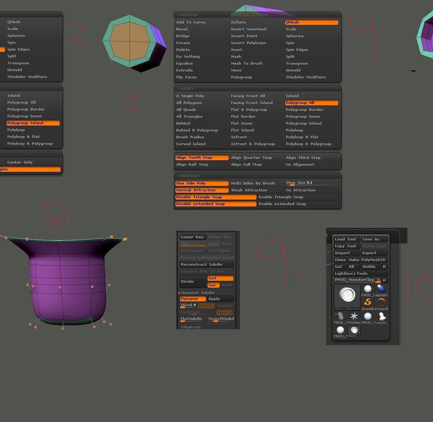
Task: Click Make PolyMesh3D button
Action: [x=367, y=260]
